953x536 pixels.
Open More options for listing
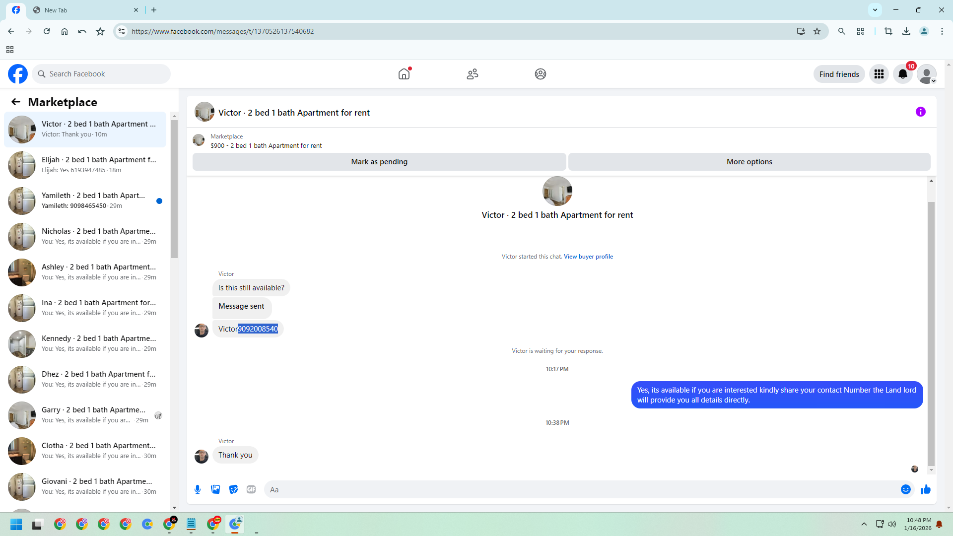749,162
